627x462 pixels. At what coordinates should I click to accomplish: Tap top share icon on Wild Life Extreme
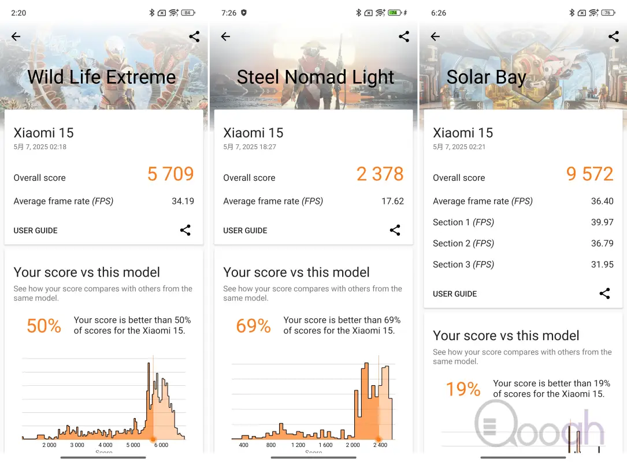(194, 37)
